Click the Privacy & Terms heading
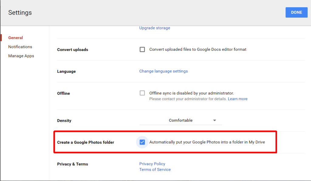The height and width of the screenshot is (181, 311). (x=73, y=164)
